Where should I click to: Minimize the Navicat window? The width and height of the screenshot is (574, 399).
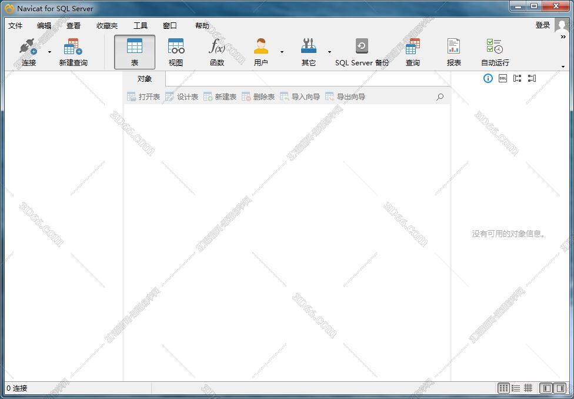pyautogui.click(x=518, y=6)
